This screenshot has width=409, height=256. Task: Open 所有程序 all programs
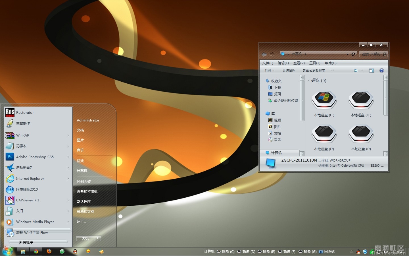(38, 242)
